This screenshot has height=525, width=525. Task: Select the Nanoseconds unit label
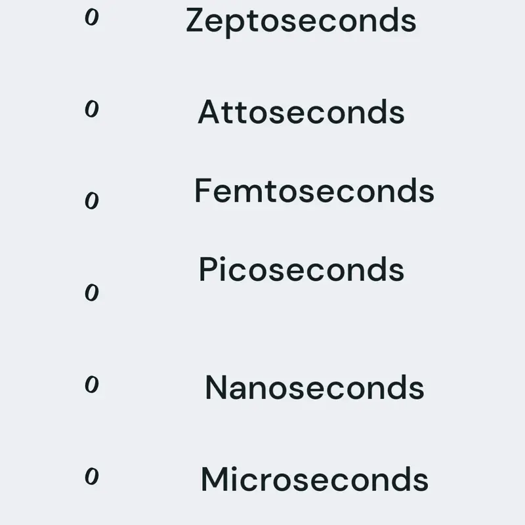click(x=315, y=387)
